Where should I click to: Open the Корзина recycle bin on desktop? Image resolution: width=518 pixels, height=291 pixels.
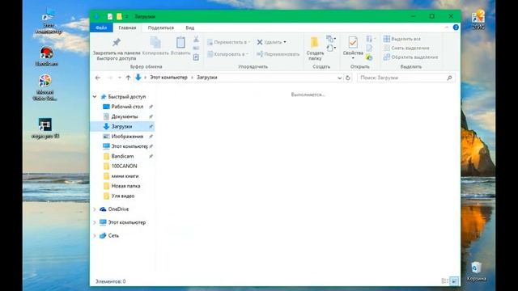click(476, 272)
